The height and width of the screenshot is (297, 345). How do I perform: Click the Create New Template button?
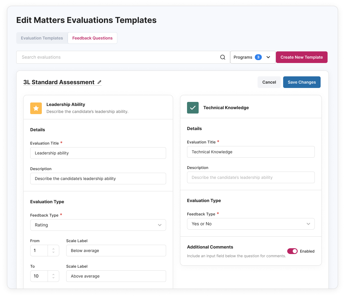(x=301, y=57)
